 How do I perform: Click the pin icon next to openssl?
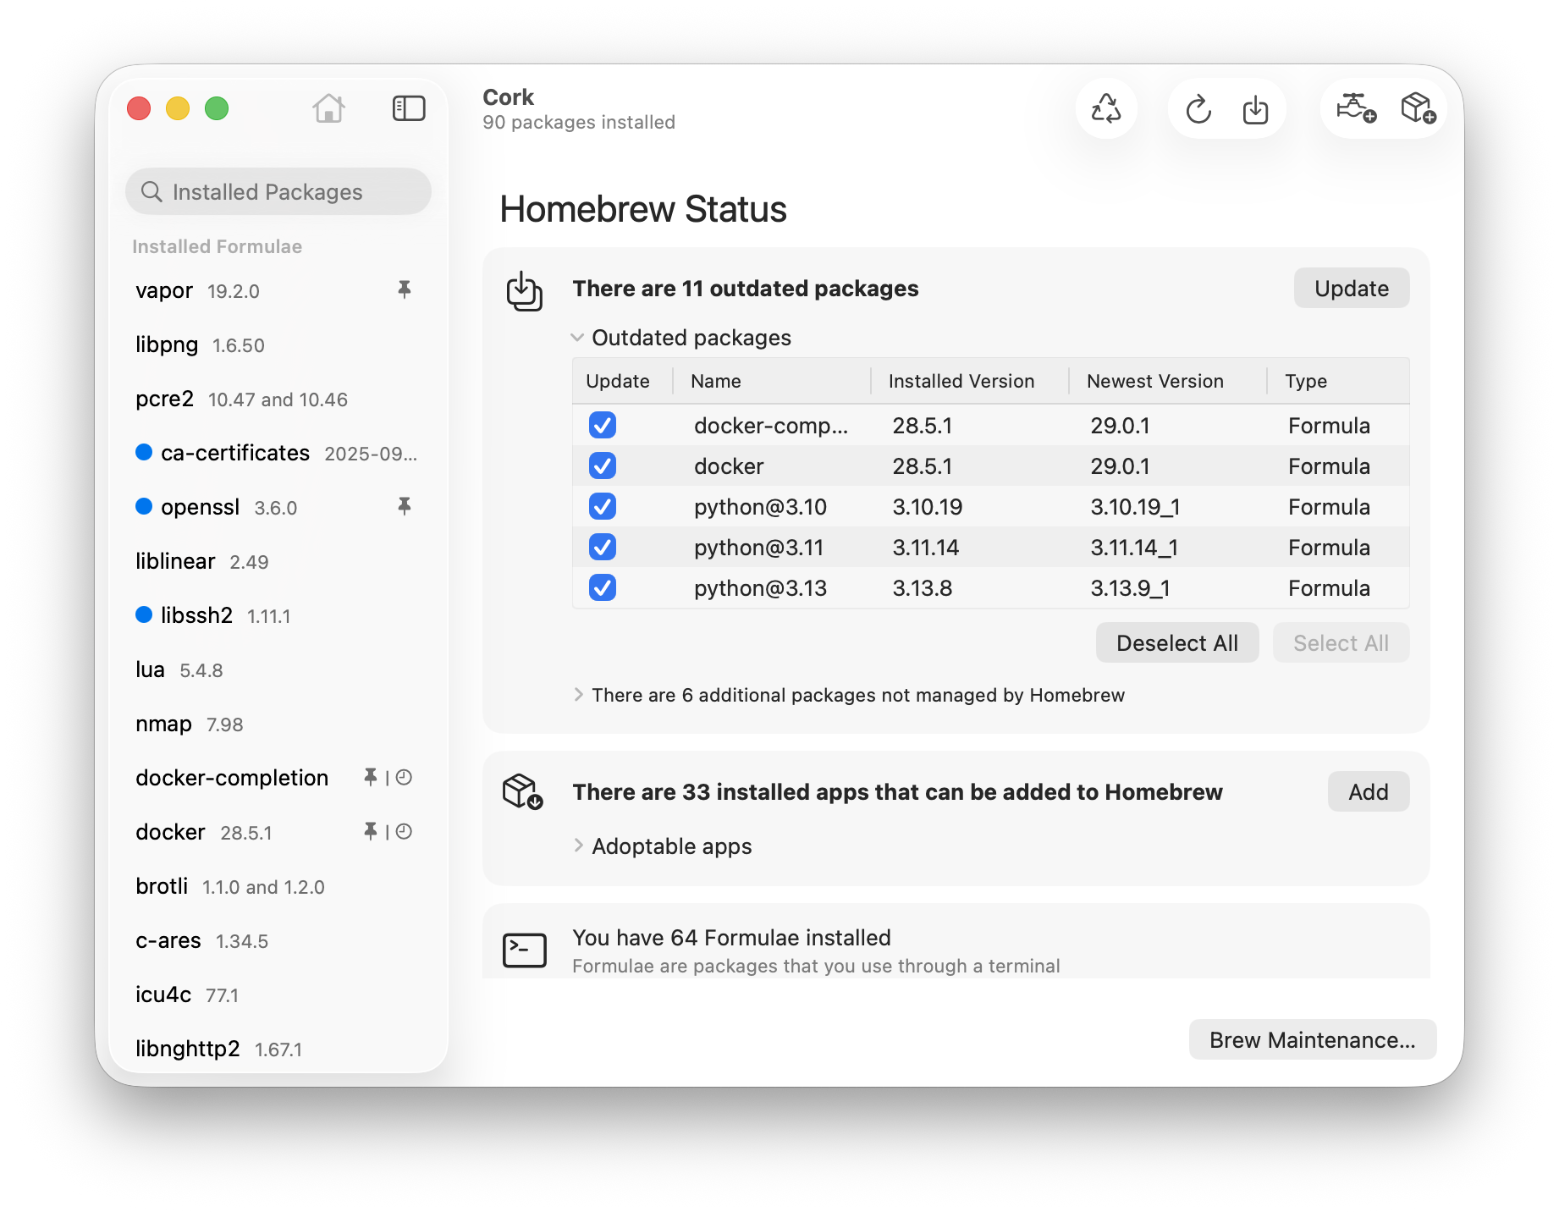pyautogui.click(x=405, y=507)
